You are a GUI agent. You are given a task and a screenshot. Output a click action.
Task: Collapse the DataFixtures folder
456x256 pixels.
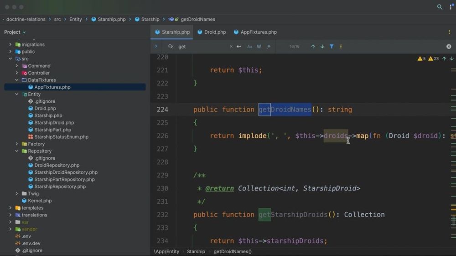(x=17, y=80)
